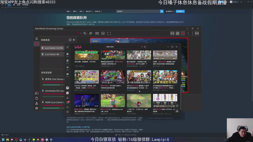The image size is (253, 142).
Task: Open bilibili upload icon in sidebar
Action: click(67, 98)
